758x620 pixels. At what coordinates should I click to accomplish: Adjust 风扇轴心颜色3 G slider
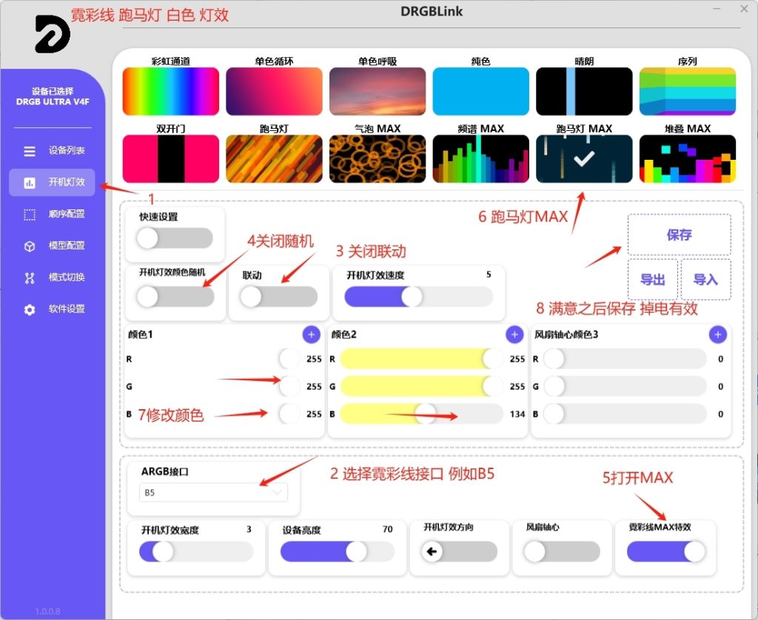[x=625, y=387]
